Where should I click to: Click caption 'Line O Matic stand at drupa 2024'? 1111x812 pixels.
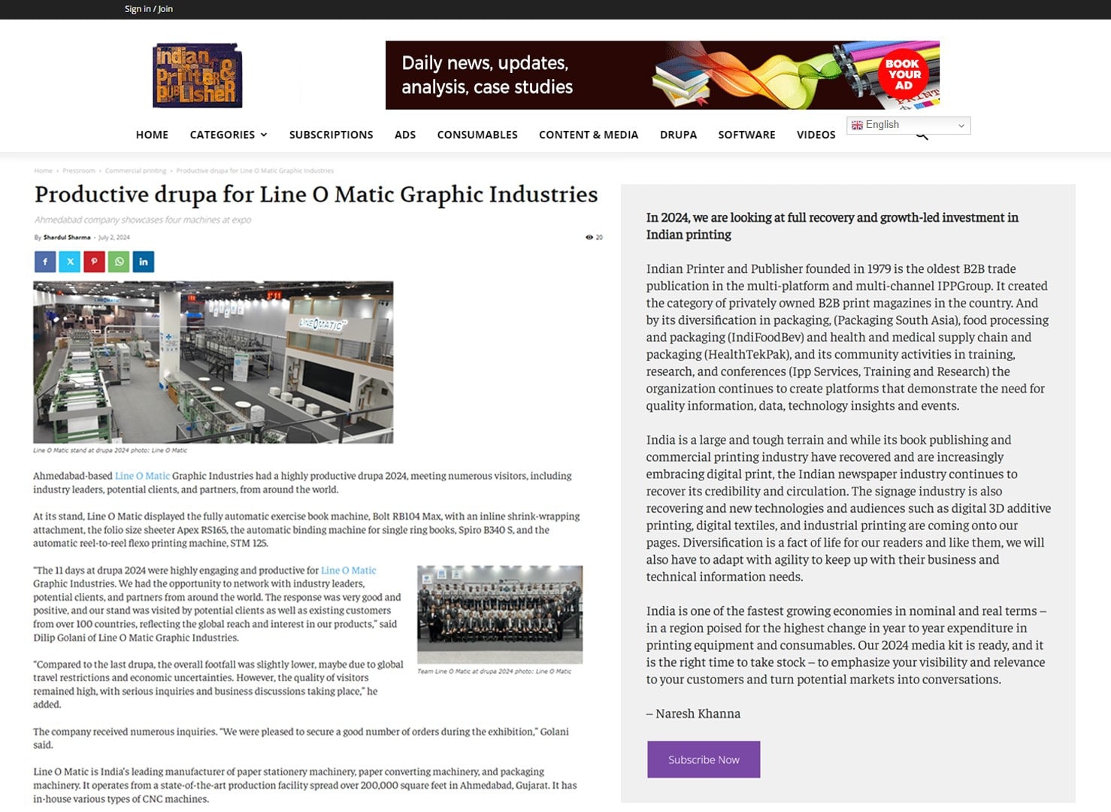point(110,450)
